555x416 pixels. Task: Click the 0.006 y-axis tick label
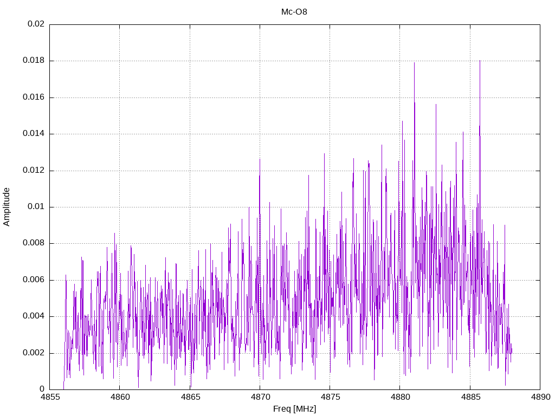point(34,280)
